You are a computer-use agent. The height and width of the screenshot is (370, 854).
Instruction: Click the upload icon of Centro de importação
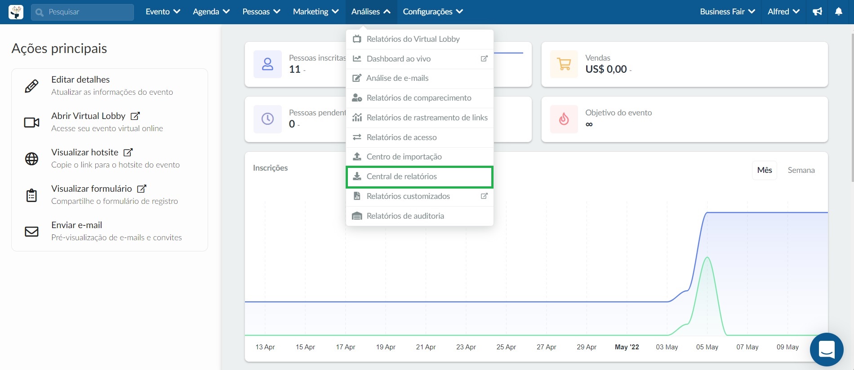pyautogui.click(x=357, y=156)
